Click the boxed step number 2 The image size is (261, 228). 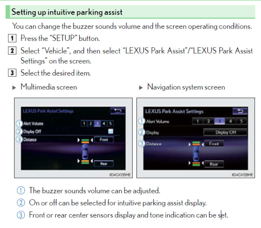(x=12, y=51)
